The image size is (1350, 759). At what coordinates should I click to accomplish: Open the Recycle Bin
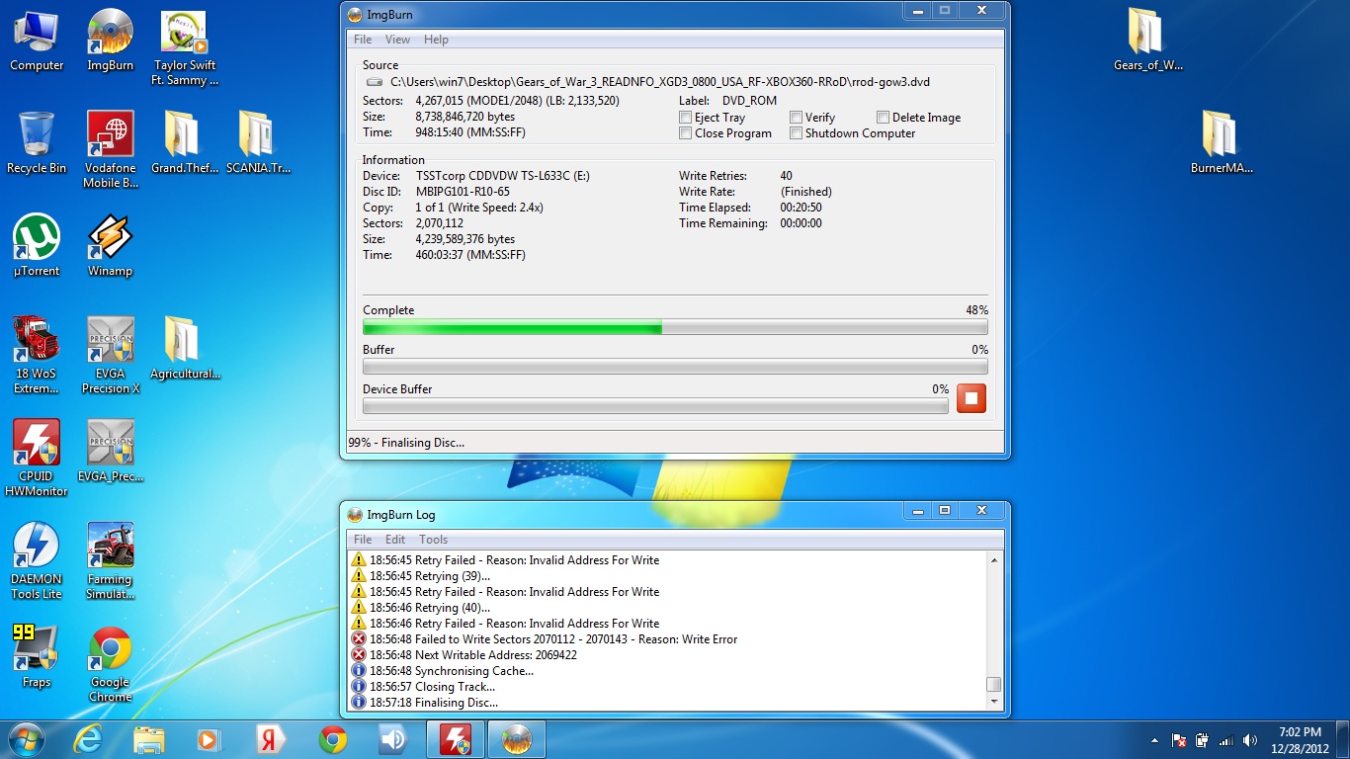pyautogui.click(x=37, y=144)
